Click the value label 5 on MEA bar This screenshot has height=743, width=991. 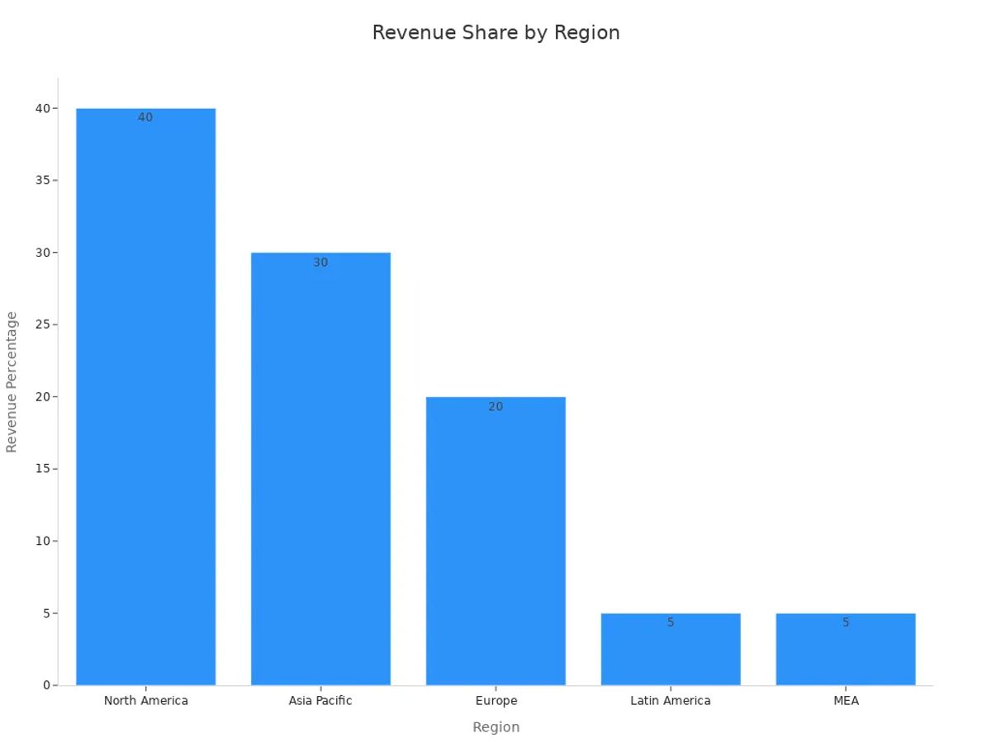point(846,622)
